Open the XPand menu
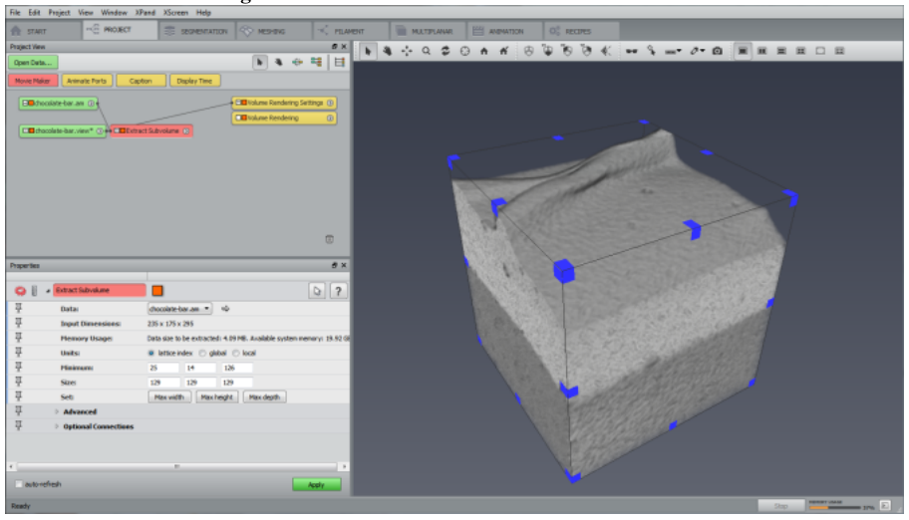 pos(145,12)
